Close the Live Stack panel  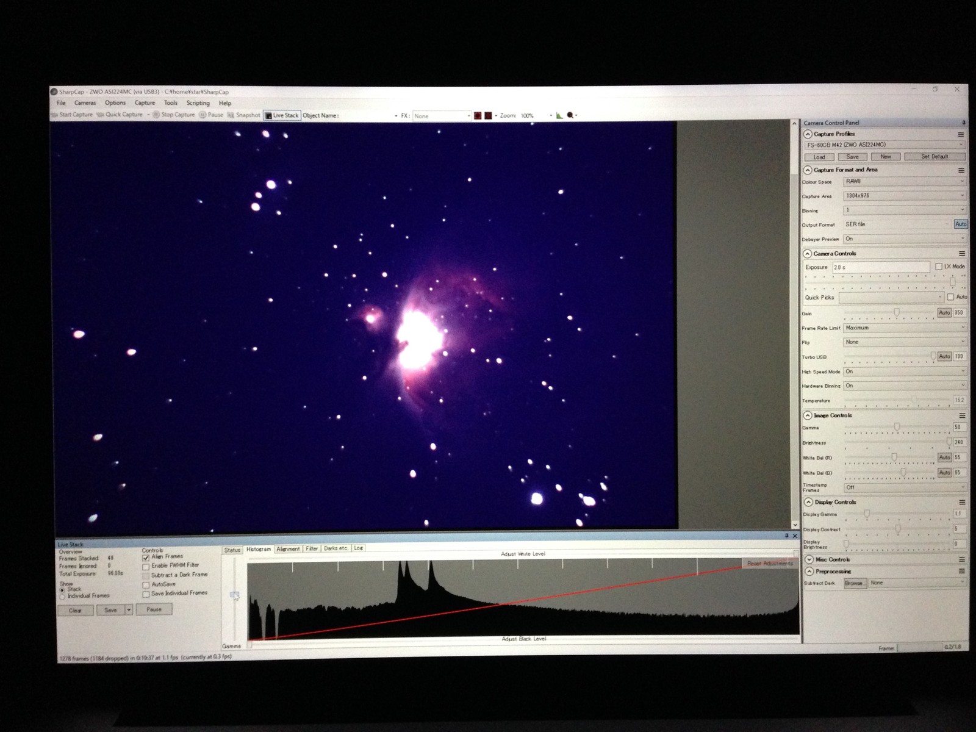pyautogui.click(x=795, y=536)
